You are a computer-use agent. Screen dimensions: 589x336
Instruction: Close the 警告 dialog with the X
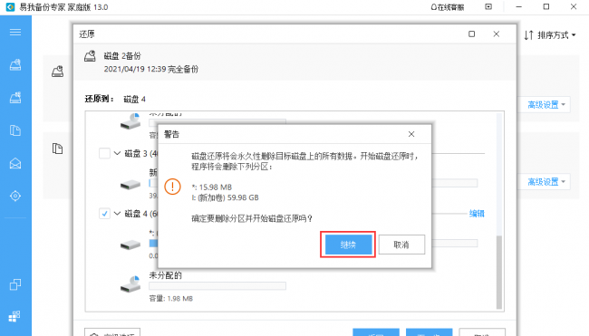411,134
